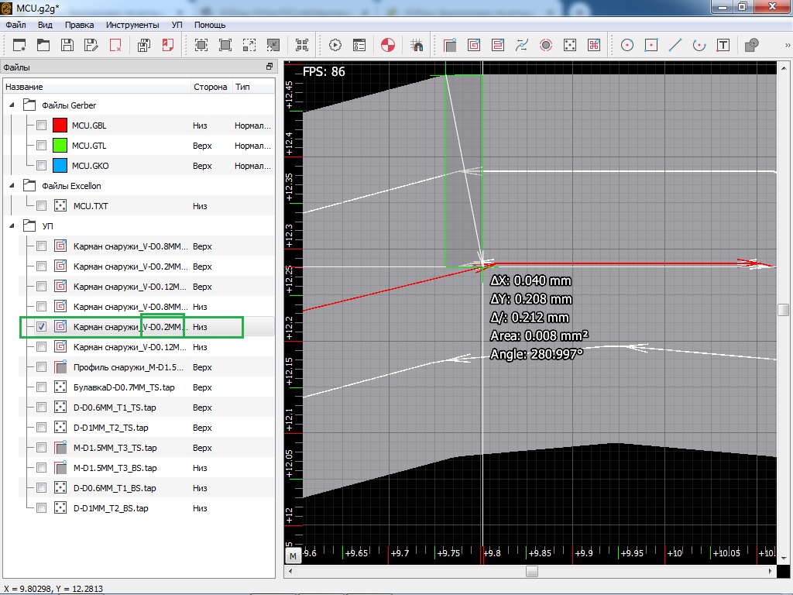Select the Drill toolpath icon
The height and width of the screenshot is (595, 793).
point(569,45)
